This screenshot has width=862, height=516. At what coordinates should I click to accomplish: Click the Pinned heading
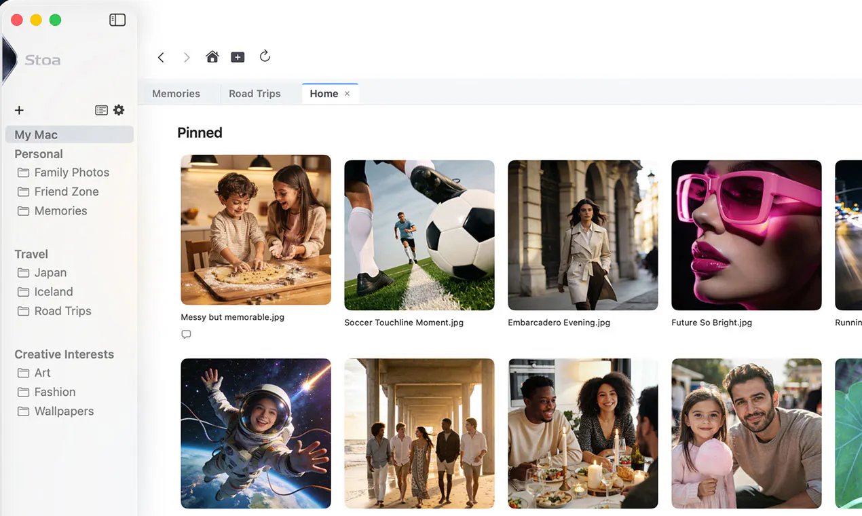(x=200, y=132)
